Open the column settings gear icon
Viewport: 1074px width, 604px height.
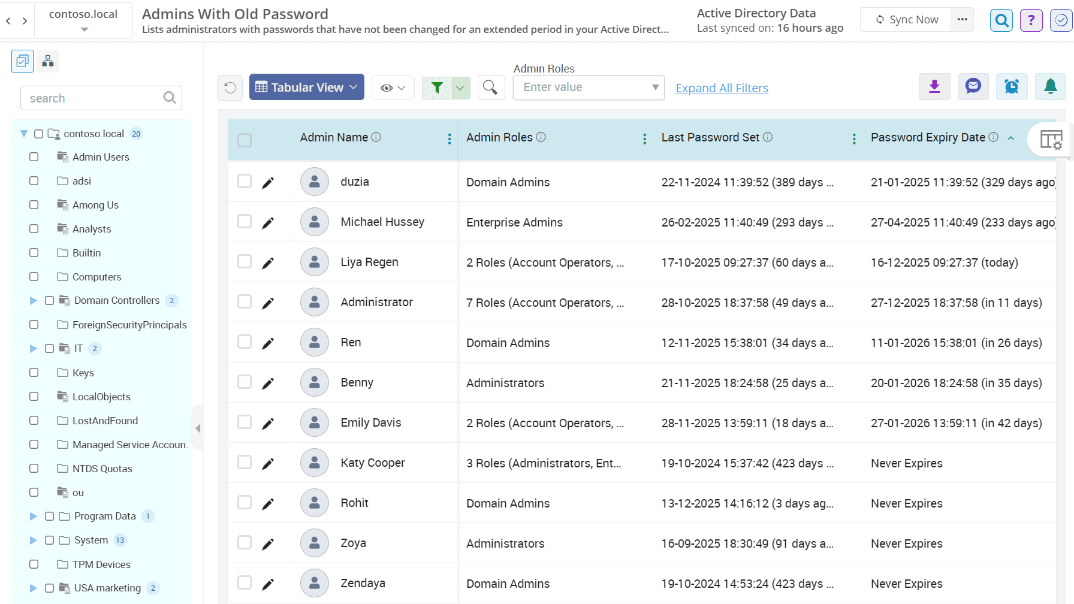(x=1052, y=140)
